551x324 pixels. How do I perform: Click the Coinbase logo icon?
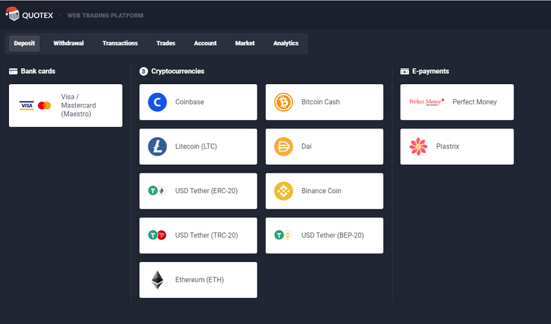click(x=157, y=102)
